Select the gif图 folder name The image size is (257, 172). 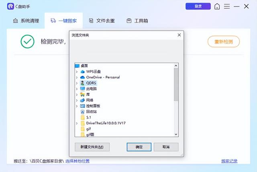pos(90,135)
